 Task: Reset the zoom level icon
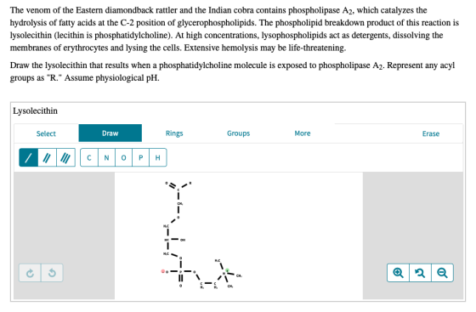click(x=420, y=273)
